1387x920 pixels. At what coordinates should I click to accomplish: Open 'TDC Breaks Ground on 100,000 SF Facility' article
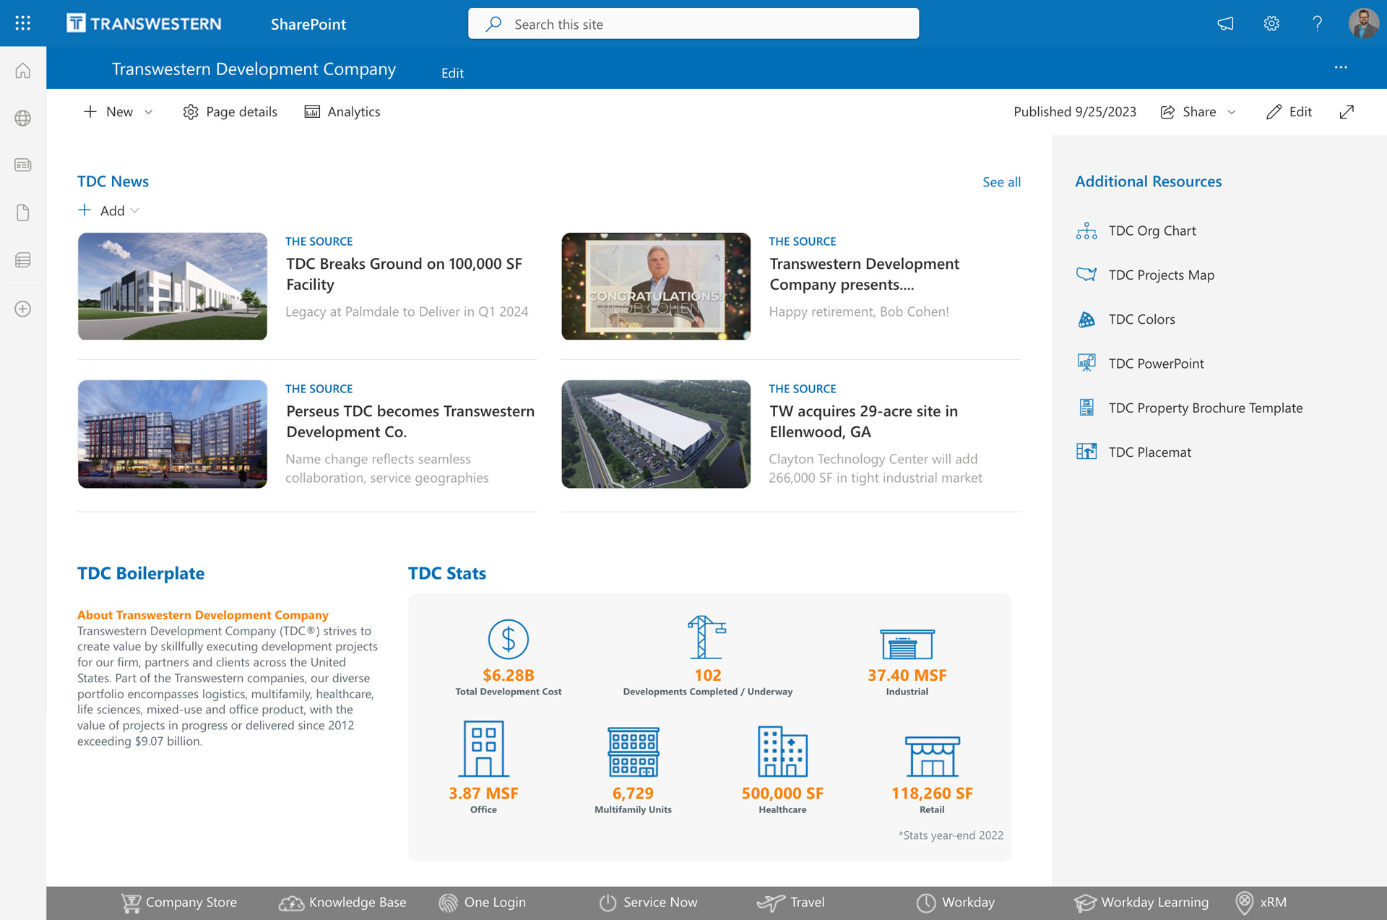pos(404,274)
